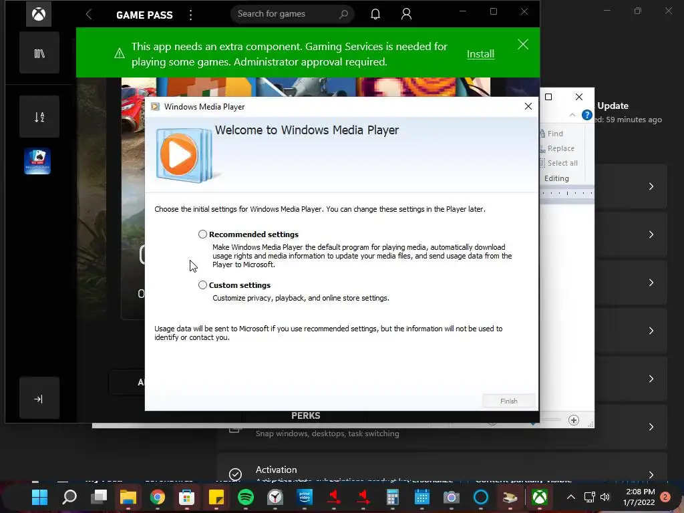Open WordPad help question mark icon
Image resolution: width=684 pixels, height=513 pixels.
coord(586,115)
